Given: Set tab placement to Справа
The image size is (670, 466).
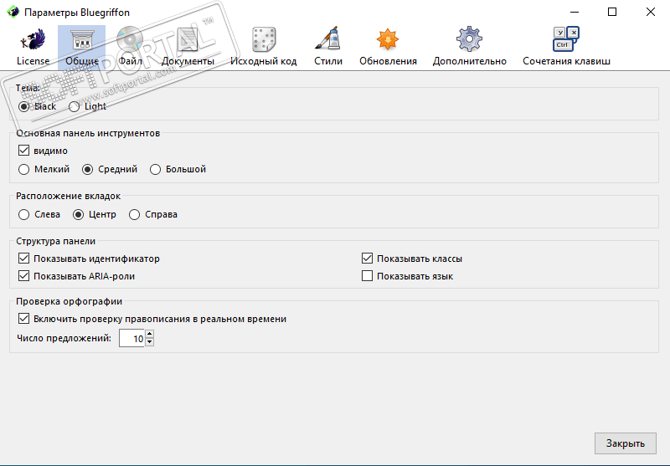Looking at the screenshot, I should click(x=135, y=215).
